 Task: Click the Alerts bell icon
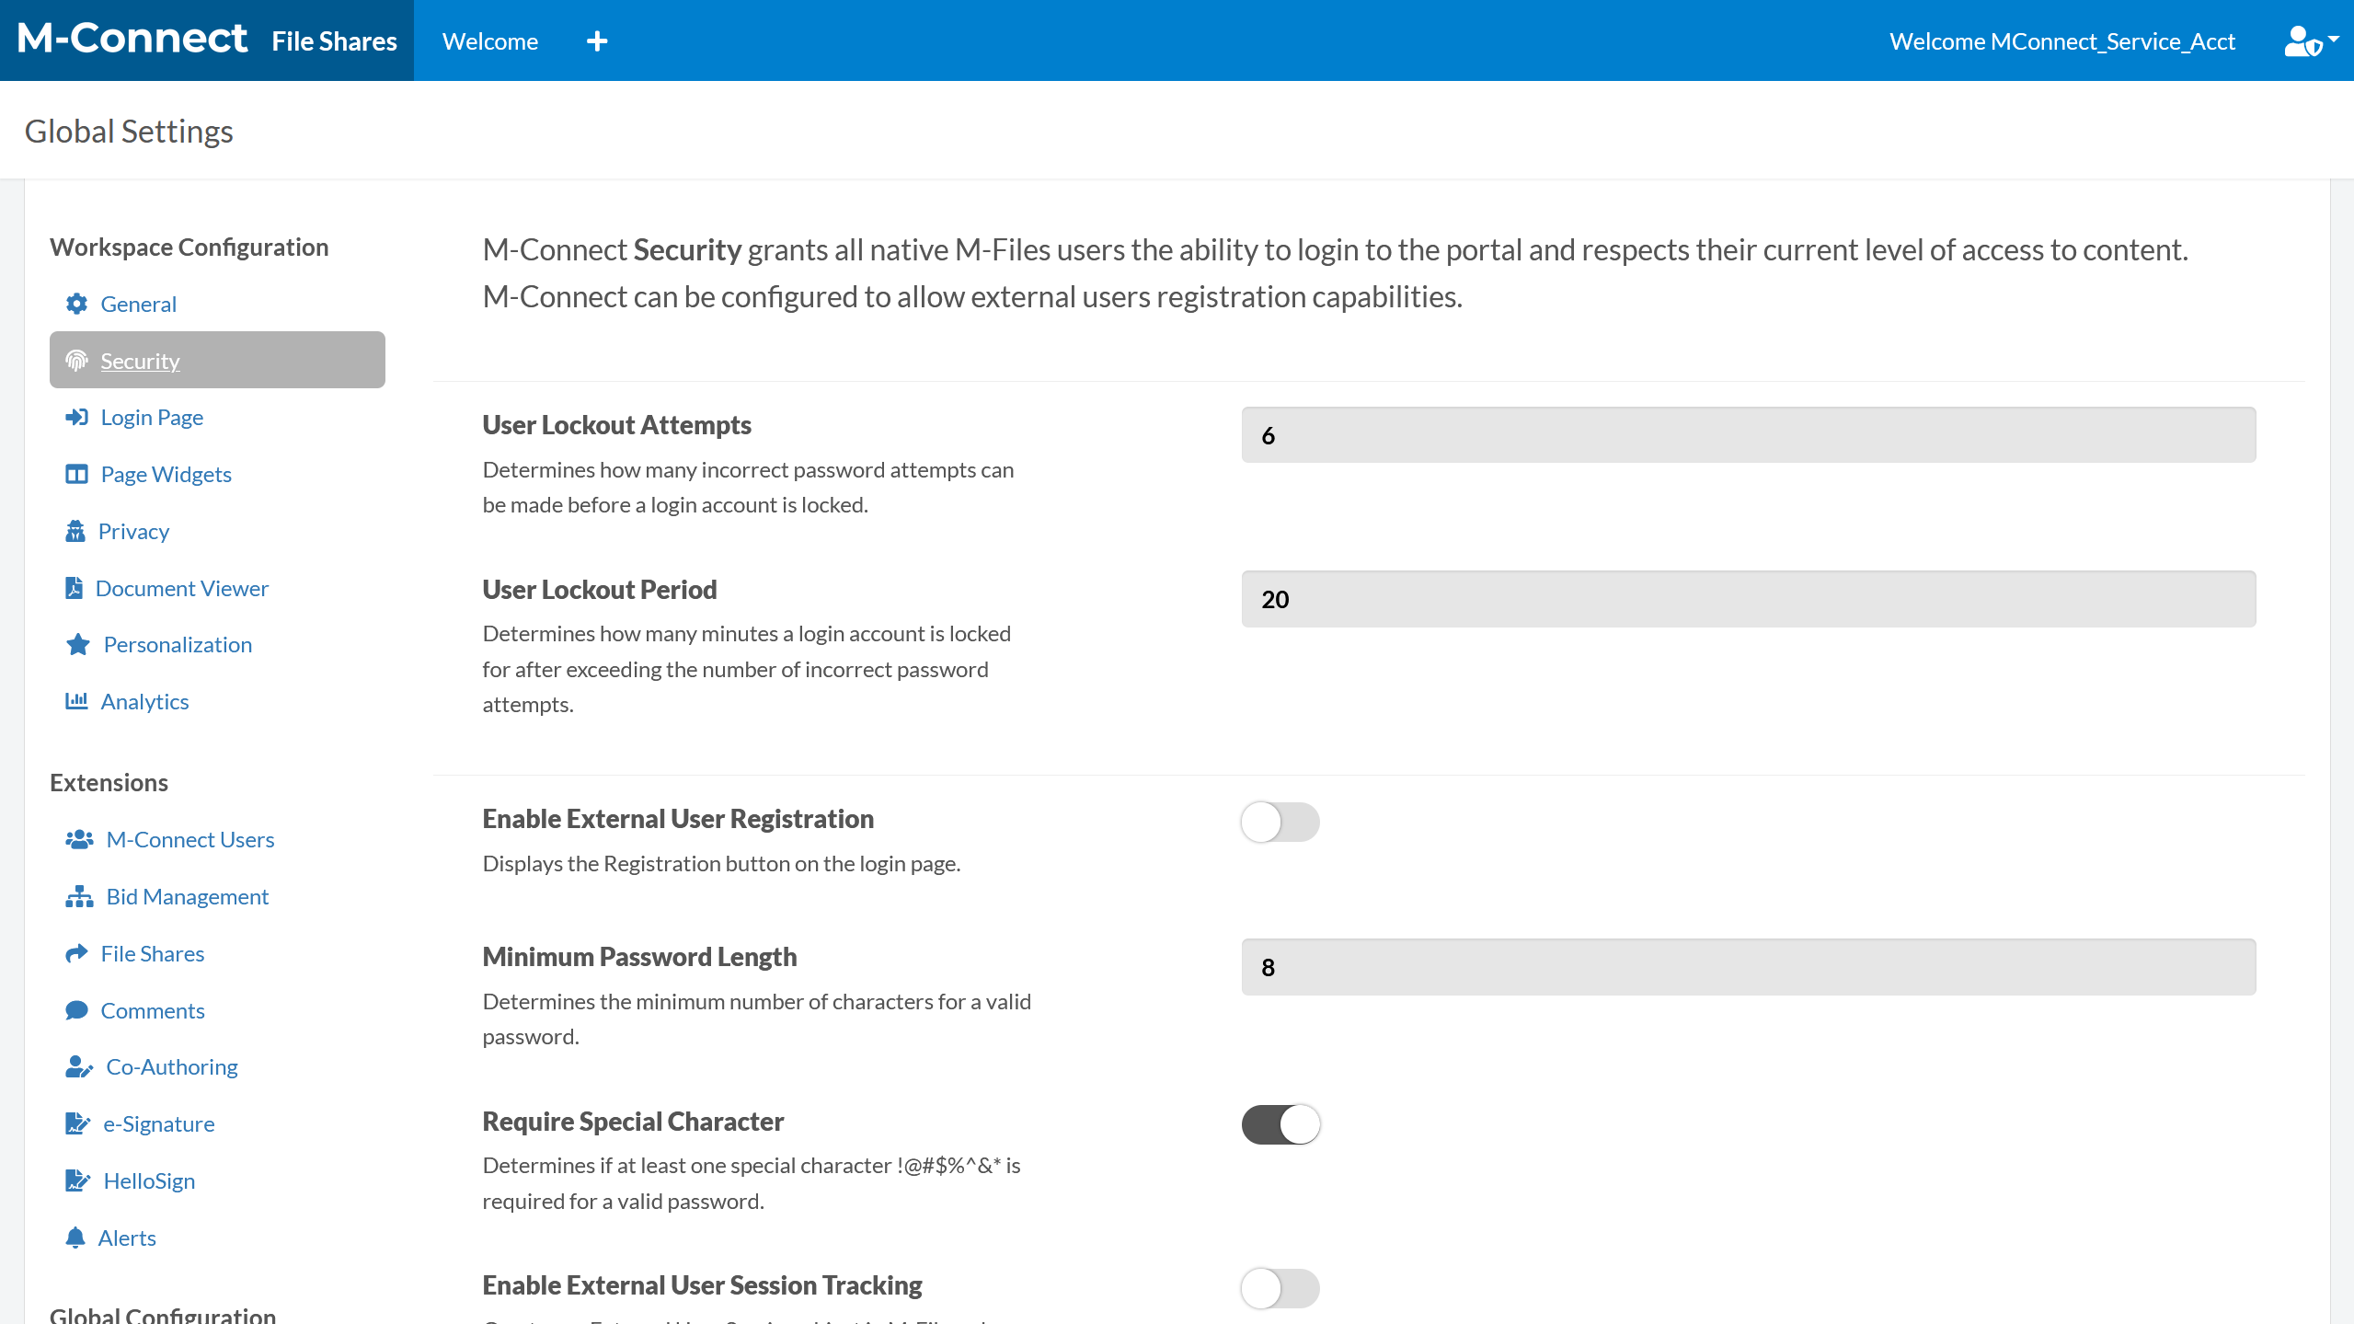(x=76, y=1238)
